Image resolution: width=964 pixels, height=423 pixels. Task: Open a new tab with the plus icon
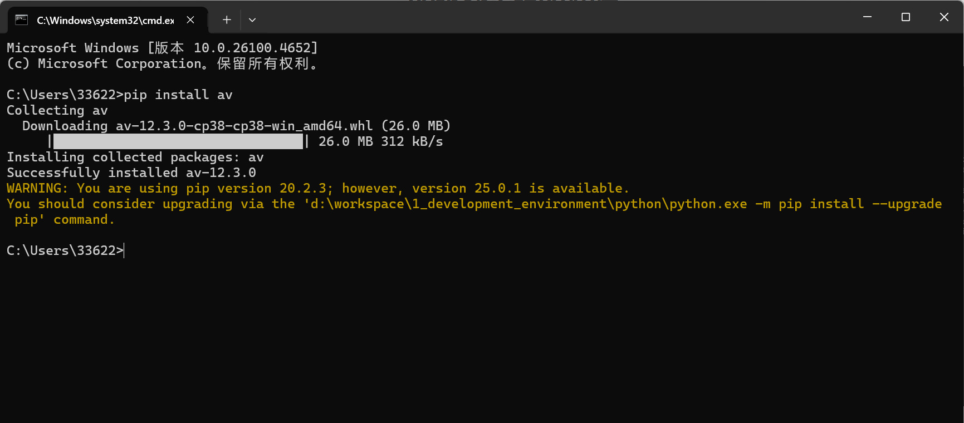coord(226,19)
